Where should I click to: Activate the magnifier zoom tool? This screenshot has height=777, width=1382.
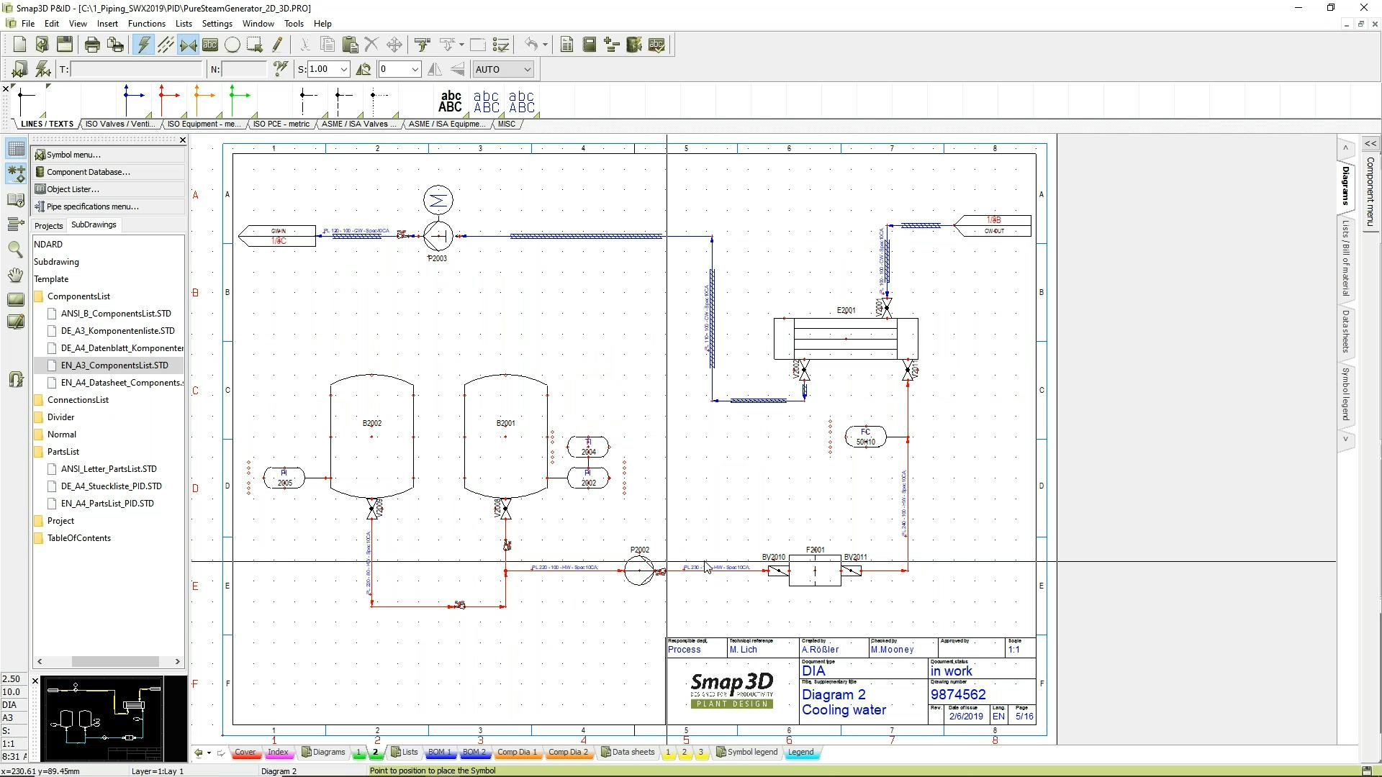(15, 250)
